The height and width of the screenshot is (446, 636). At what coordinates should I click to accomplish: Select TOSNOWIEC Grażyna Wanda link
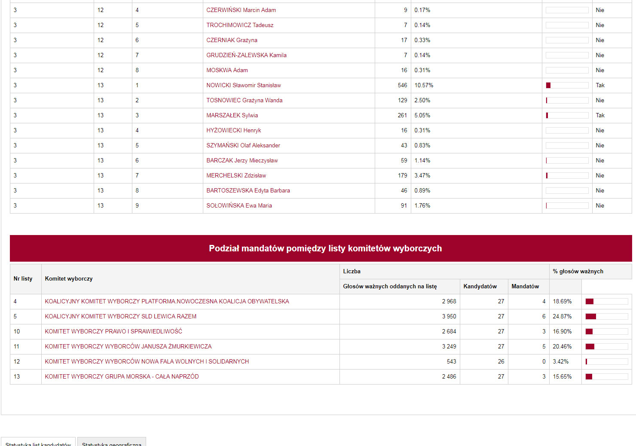(244, 101)
